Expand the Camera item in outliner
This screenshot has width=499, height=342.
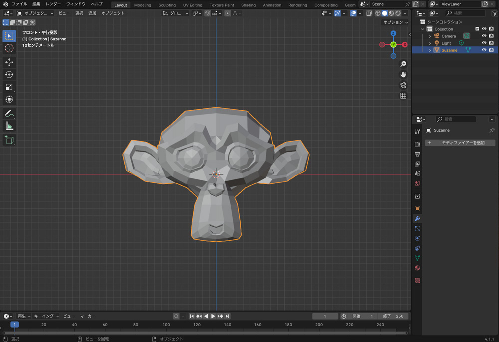(430, 36)
